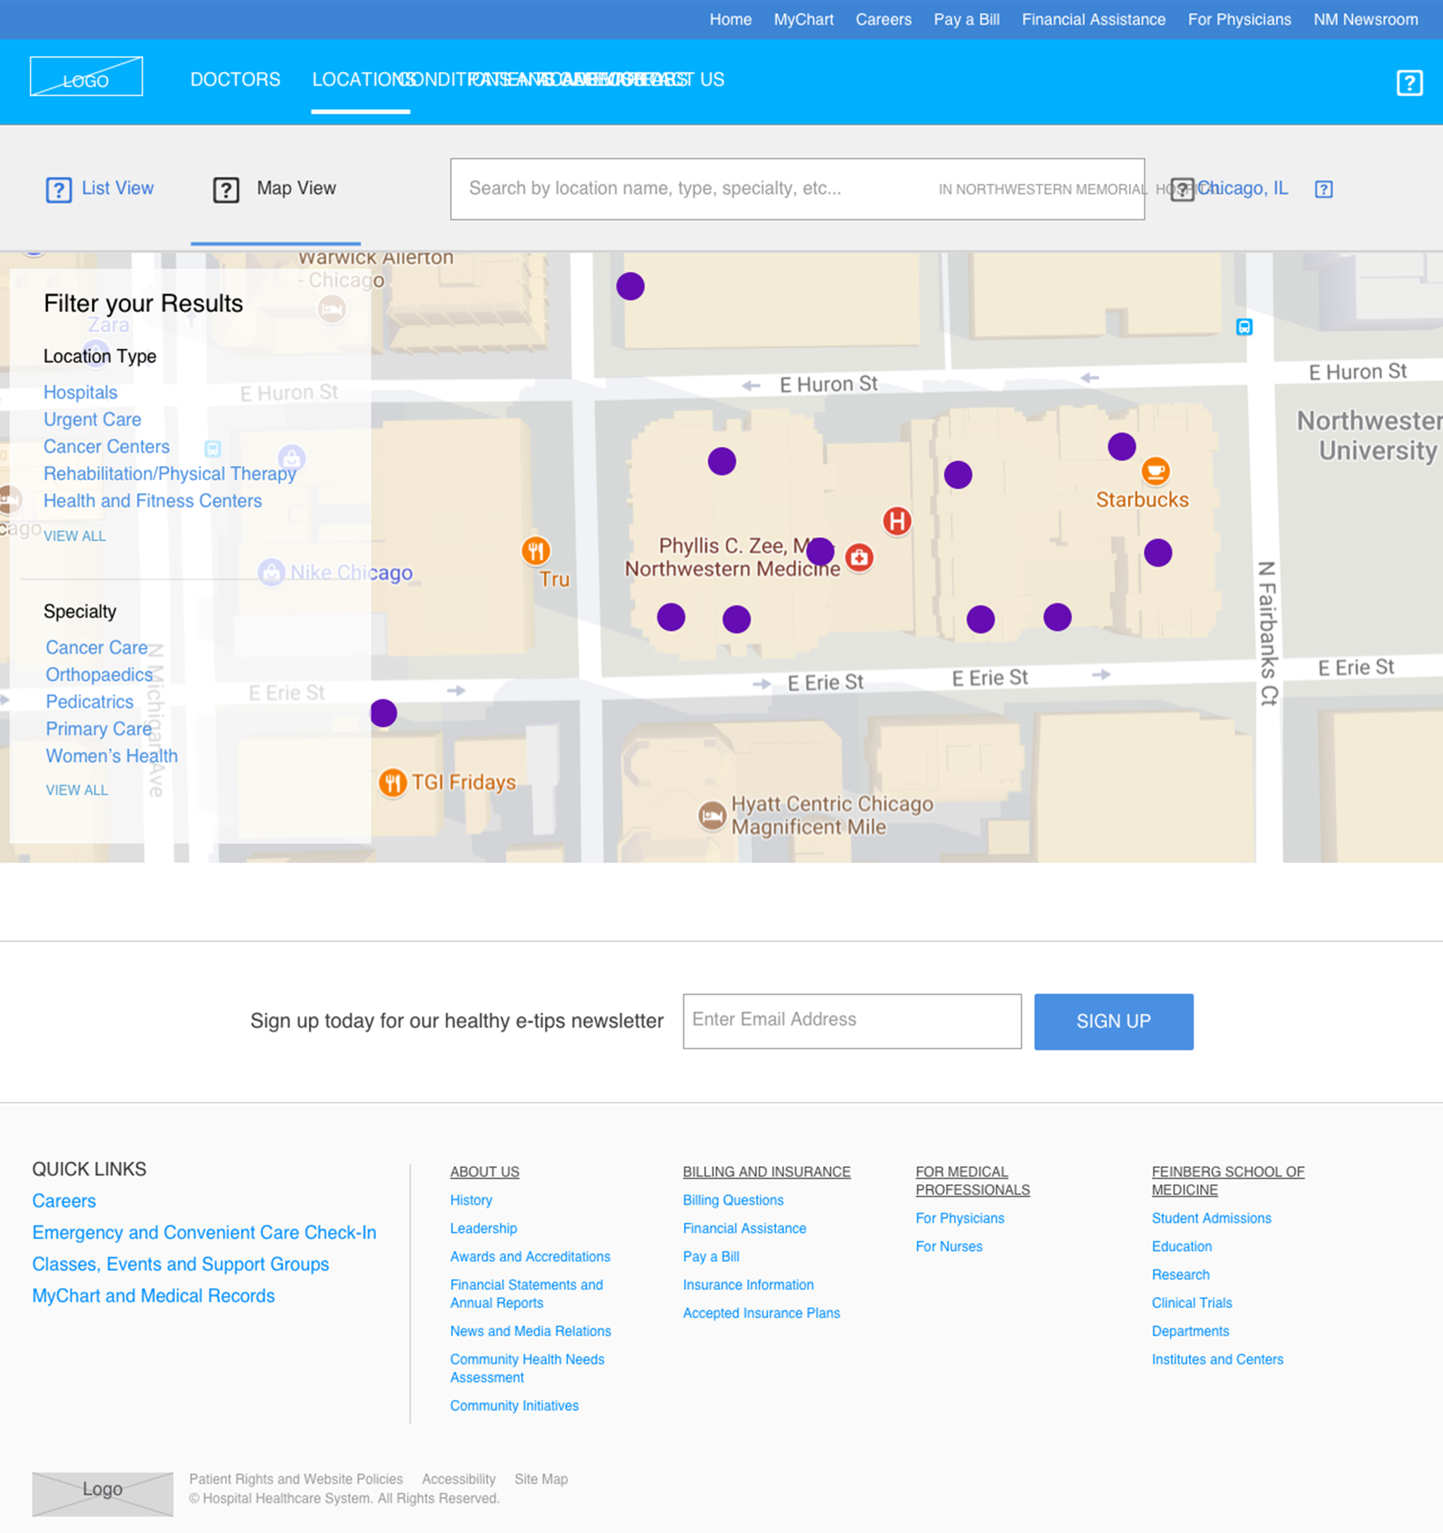
Task: Click the header LOGO placeholder
Action: pyautogui.click(x=86, y=76)
